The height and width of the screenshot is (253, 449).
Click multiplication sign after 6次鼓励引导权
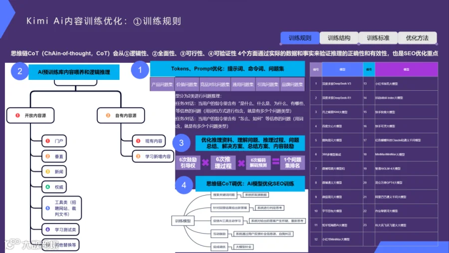pos(206,163)
